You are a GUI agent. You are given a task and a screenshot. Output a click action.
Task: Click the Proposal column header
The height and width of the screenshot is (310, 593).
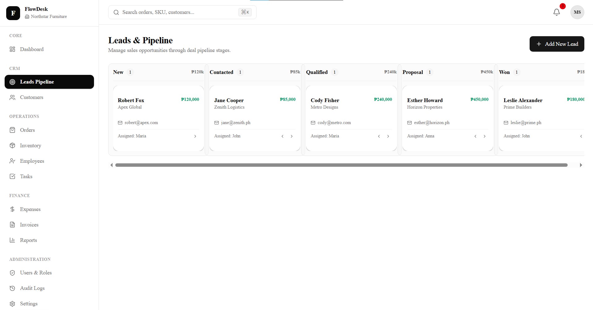(x=448, y=72)
